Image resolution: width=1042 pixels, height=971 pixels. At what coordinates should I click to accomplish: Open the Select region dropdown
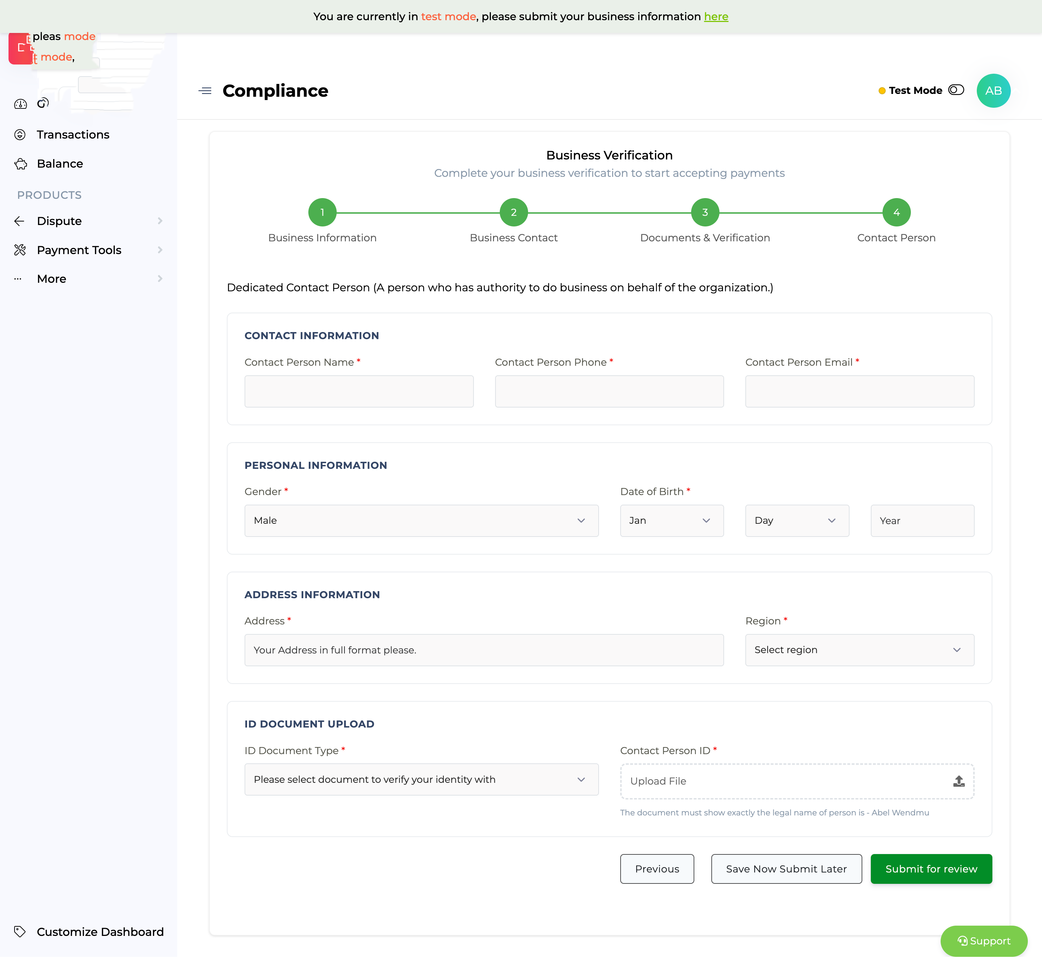pos(859,650)
